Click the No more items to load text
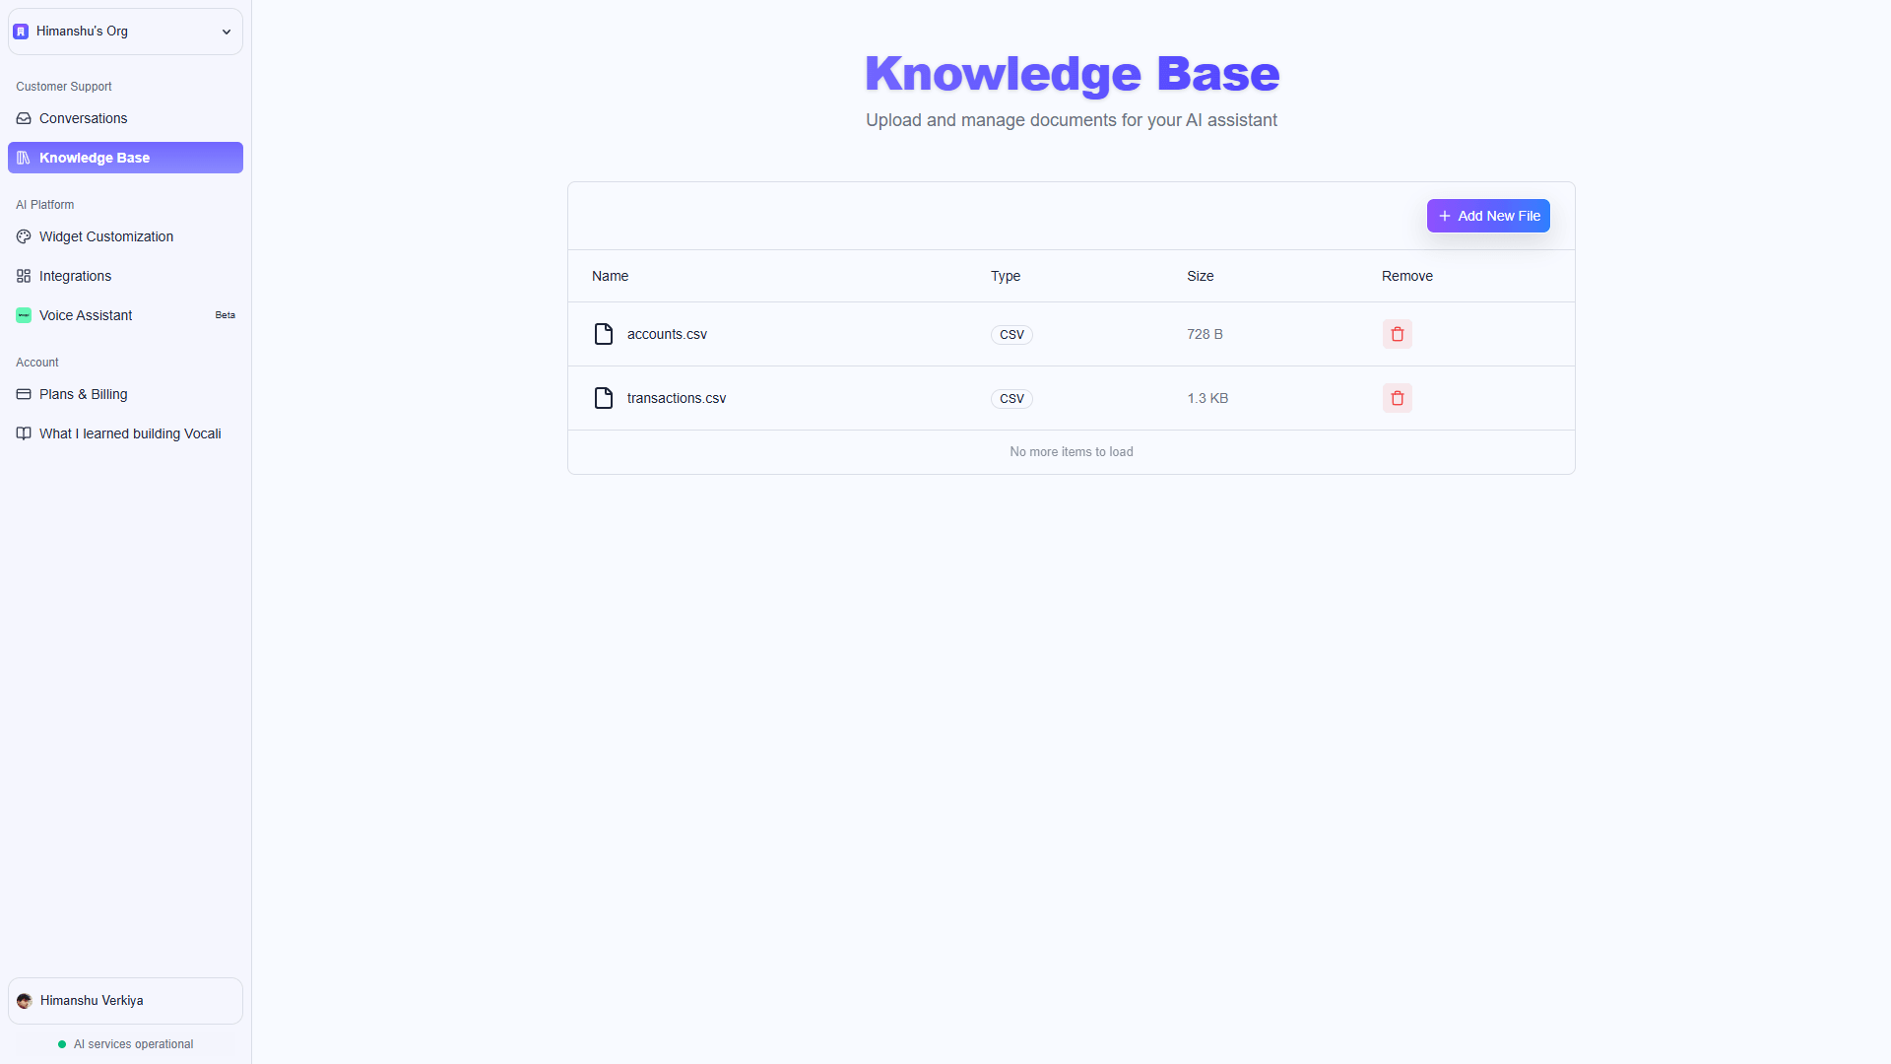The image size is (1891, 1064). (1072, 452)
